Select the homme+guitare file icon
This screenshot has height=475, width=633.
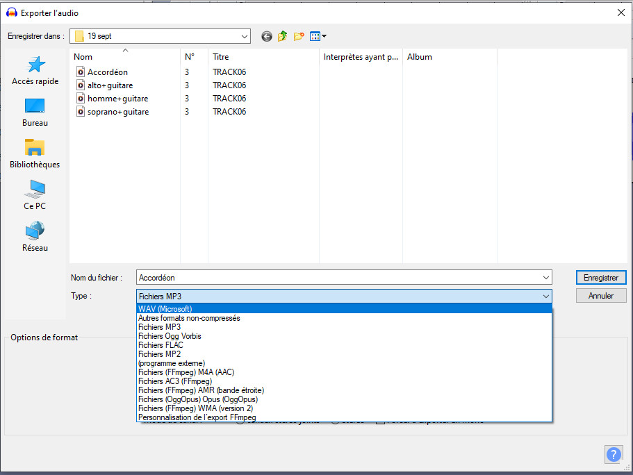81,99
